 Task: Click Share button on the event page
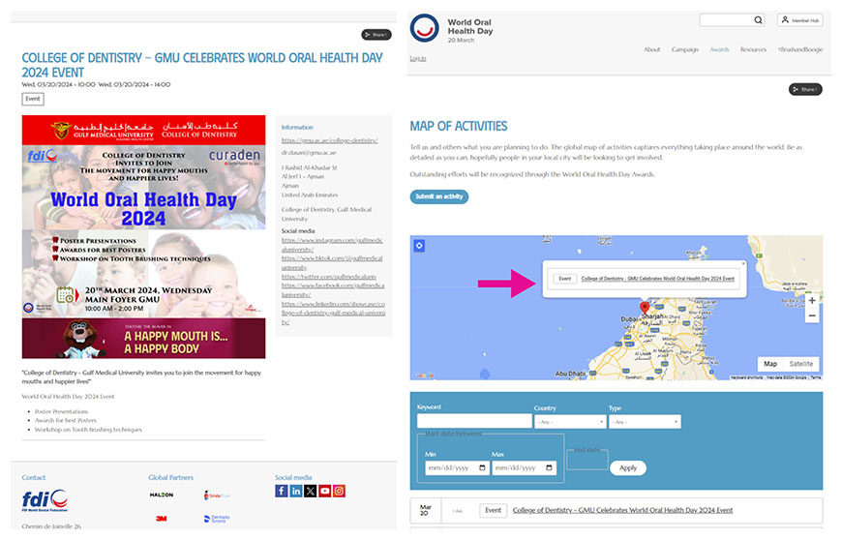click(x=376, y=34)
